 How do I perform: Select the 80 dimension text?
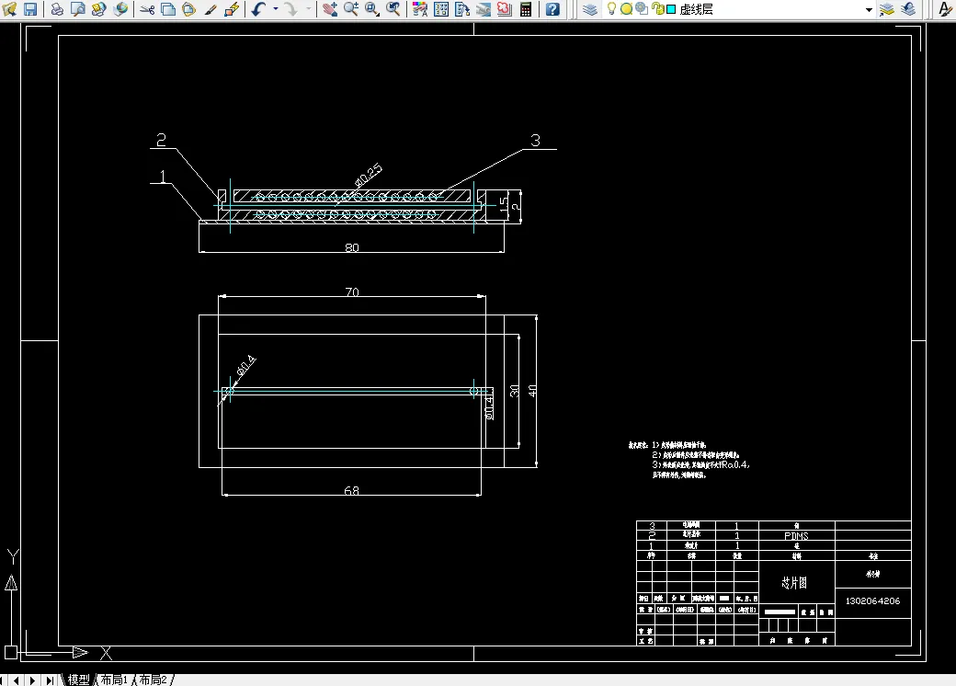tap(352, 247)
